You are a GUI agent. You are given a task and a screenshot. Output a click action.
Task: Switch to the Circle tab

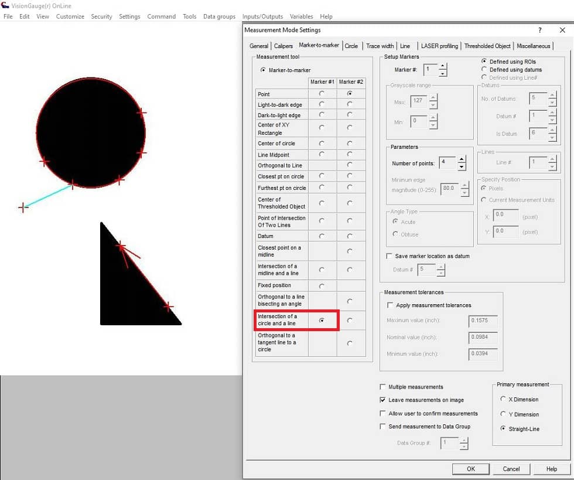pyautogui.click(x=351, y=46)
